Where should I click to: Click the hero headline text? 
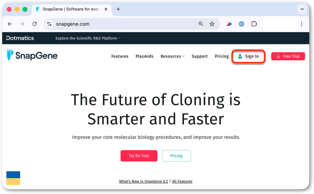(x=155, y=109)
